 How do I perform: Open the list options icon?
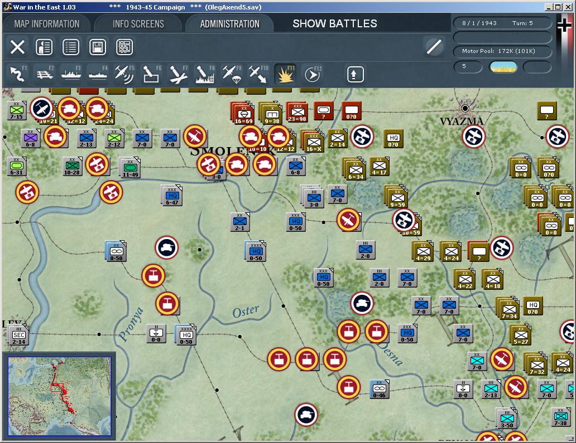(x=71, y=47)
